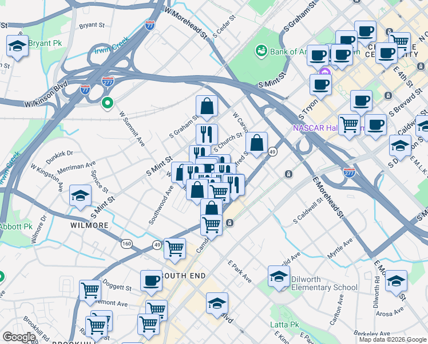Click the W Kingston Ave street label

[x=47, y=177]
